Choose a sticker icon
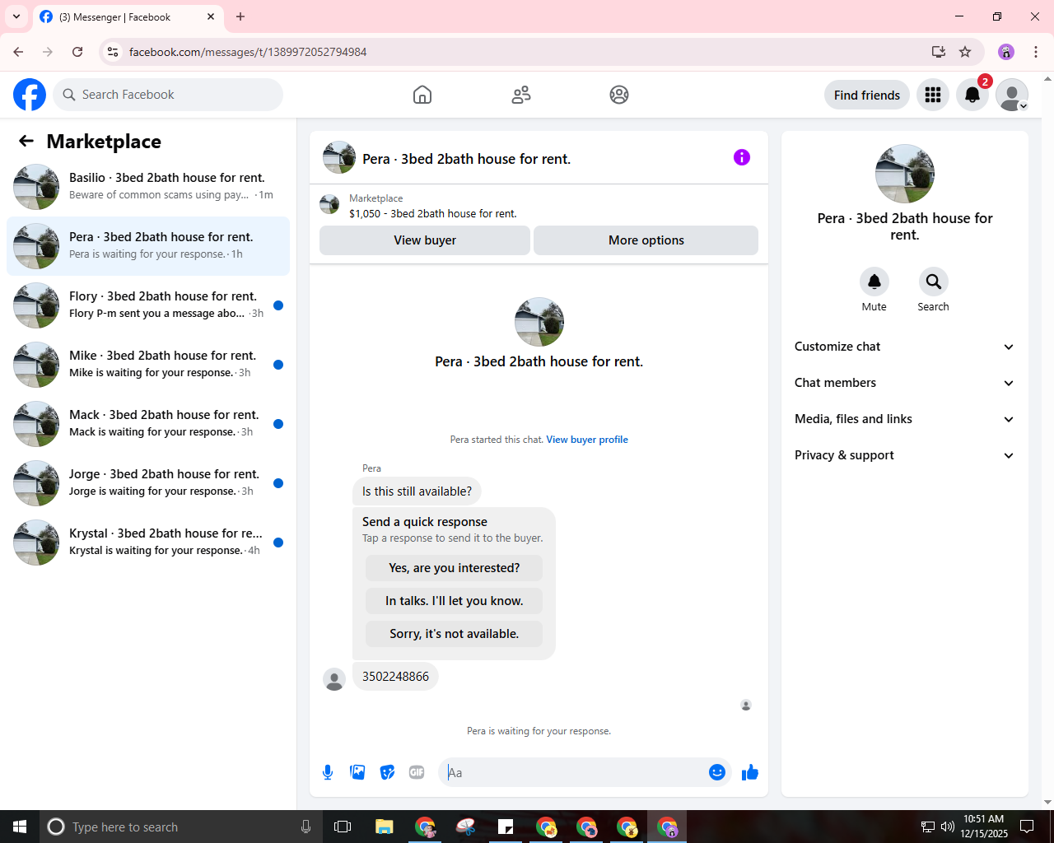The image size is (1054, 843). pyautogui.click(x=387, y=772)
